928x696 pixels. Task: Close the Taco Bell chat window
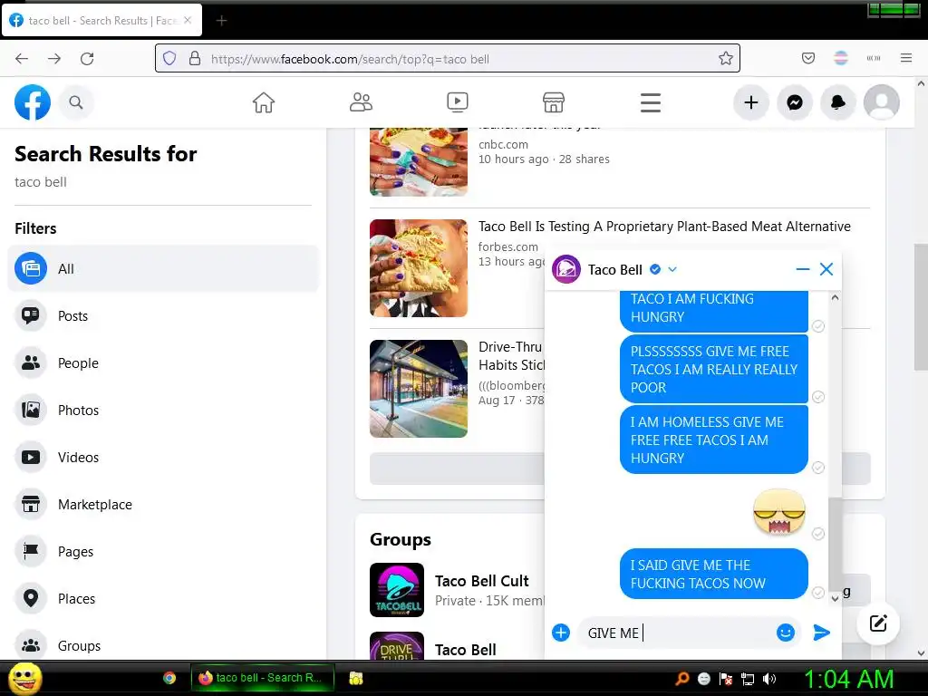[826, 269]
